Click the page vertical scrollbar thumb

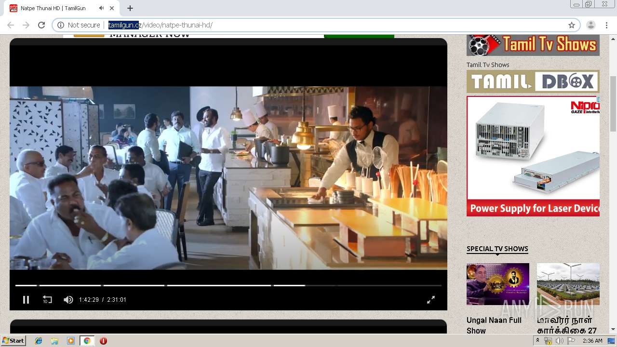613,104
